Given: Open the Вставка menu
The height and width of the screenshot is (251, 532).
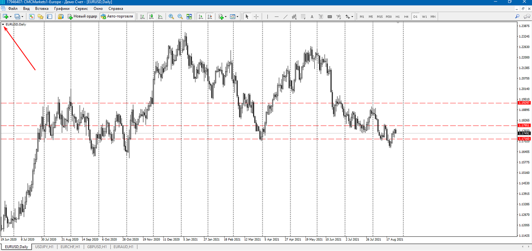Looking at the screenshot, I should point(42,8).
